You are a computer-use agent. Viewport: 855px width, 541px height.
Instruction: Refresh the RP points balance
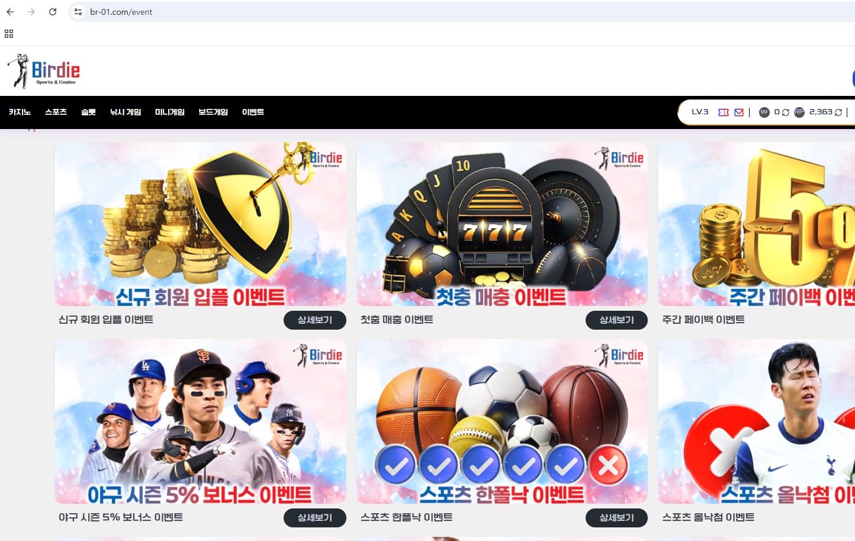click(838, 112)
